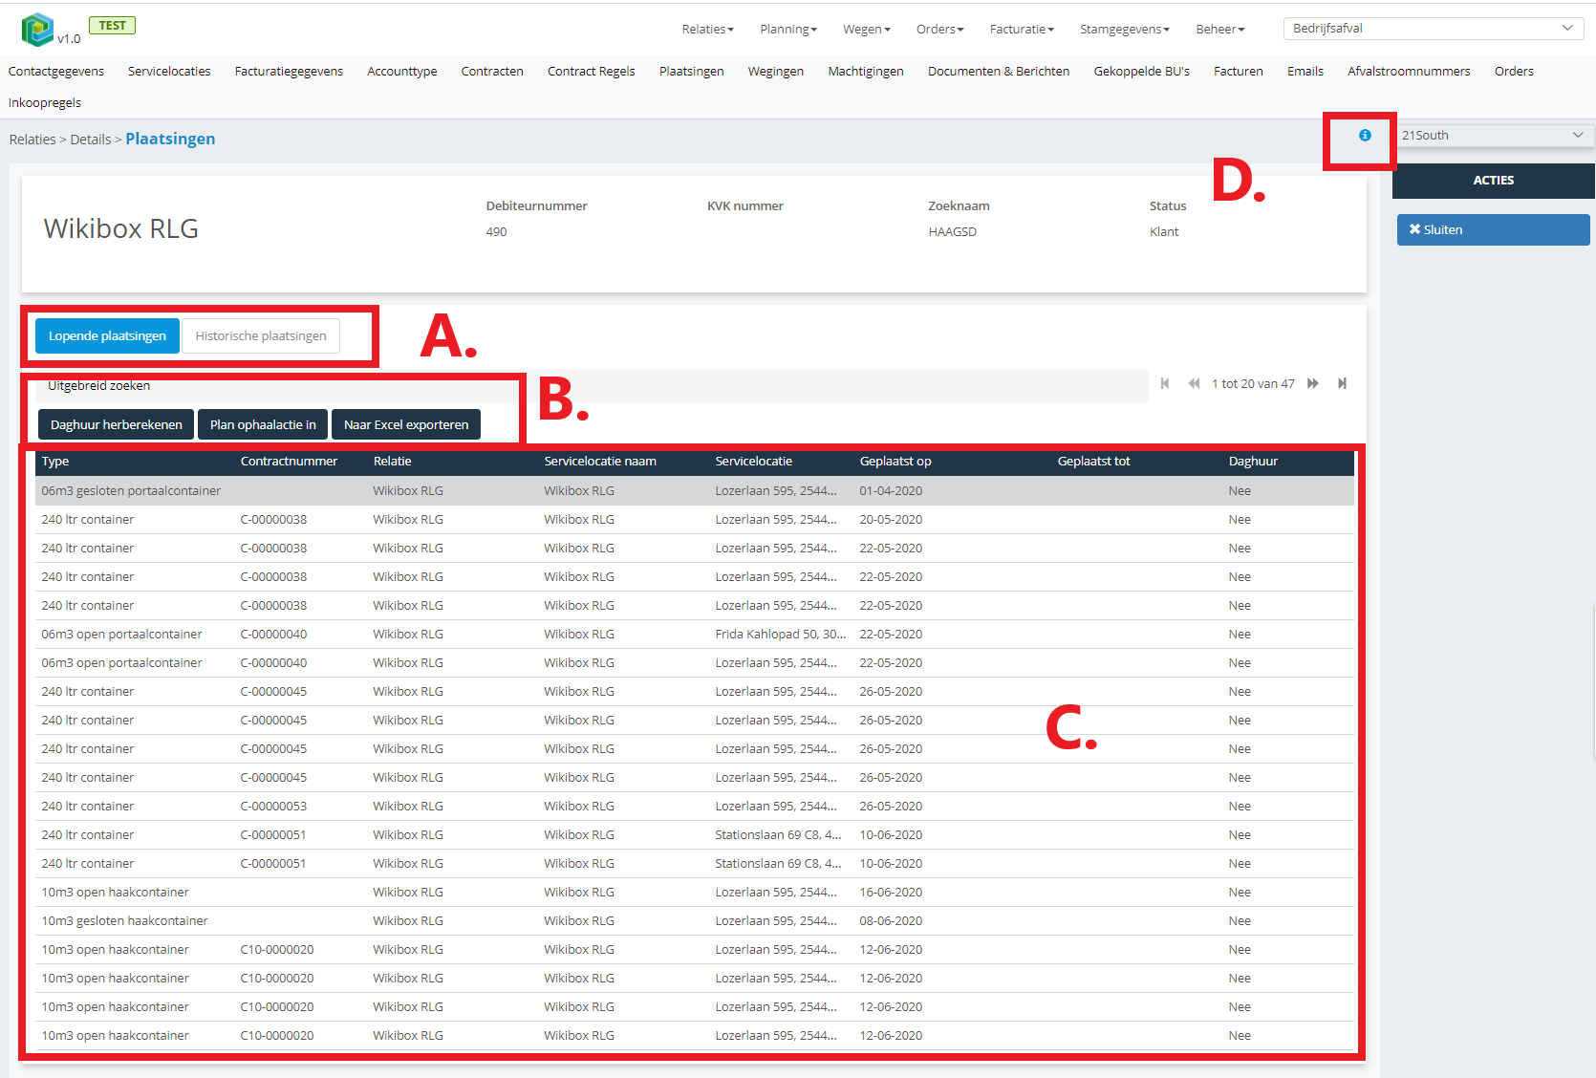Open the Stamgegevens dropdown menu
This screenshot has height=1078, width=1596.
pyautogui.click(x=1124, y=30)
